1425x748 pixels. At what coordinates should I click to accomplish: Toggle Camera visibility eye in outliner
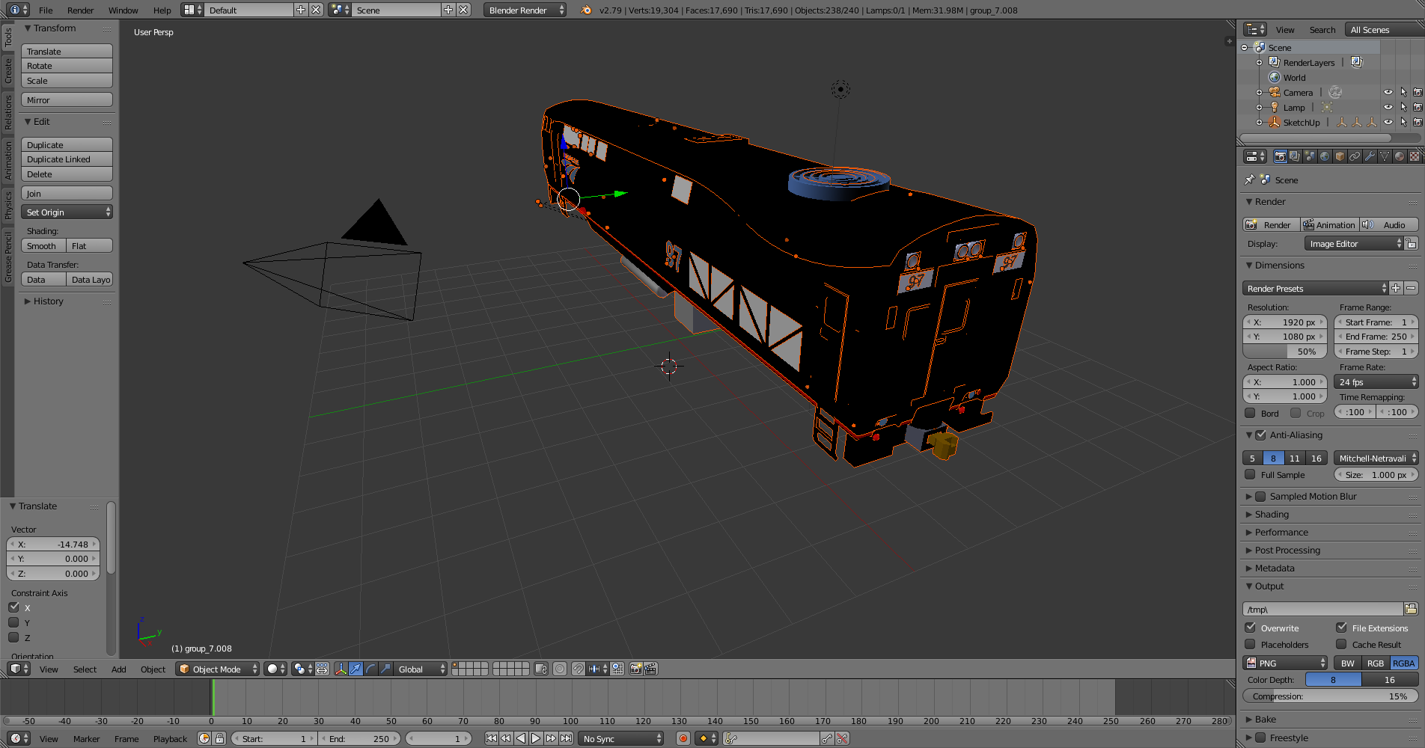1388,92
